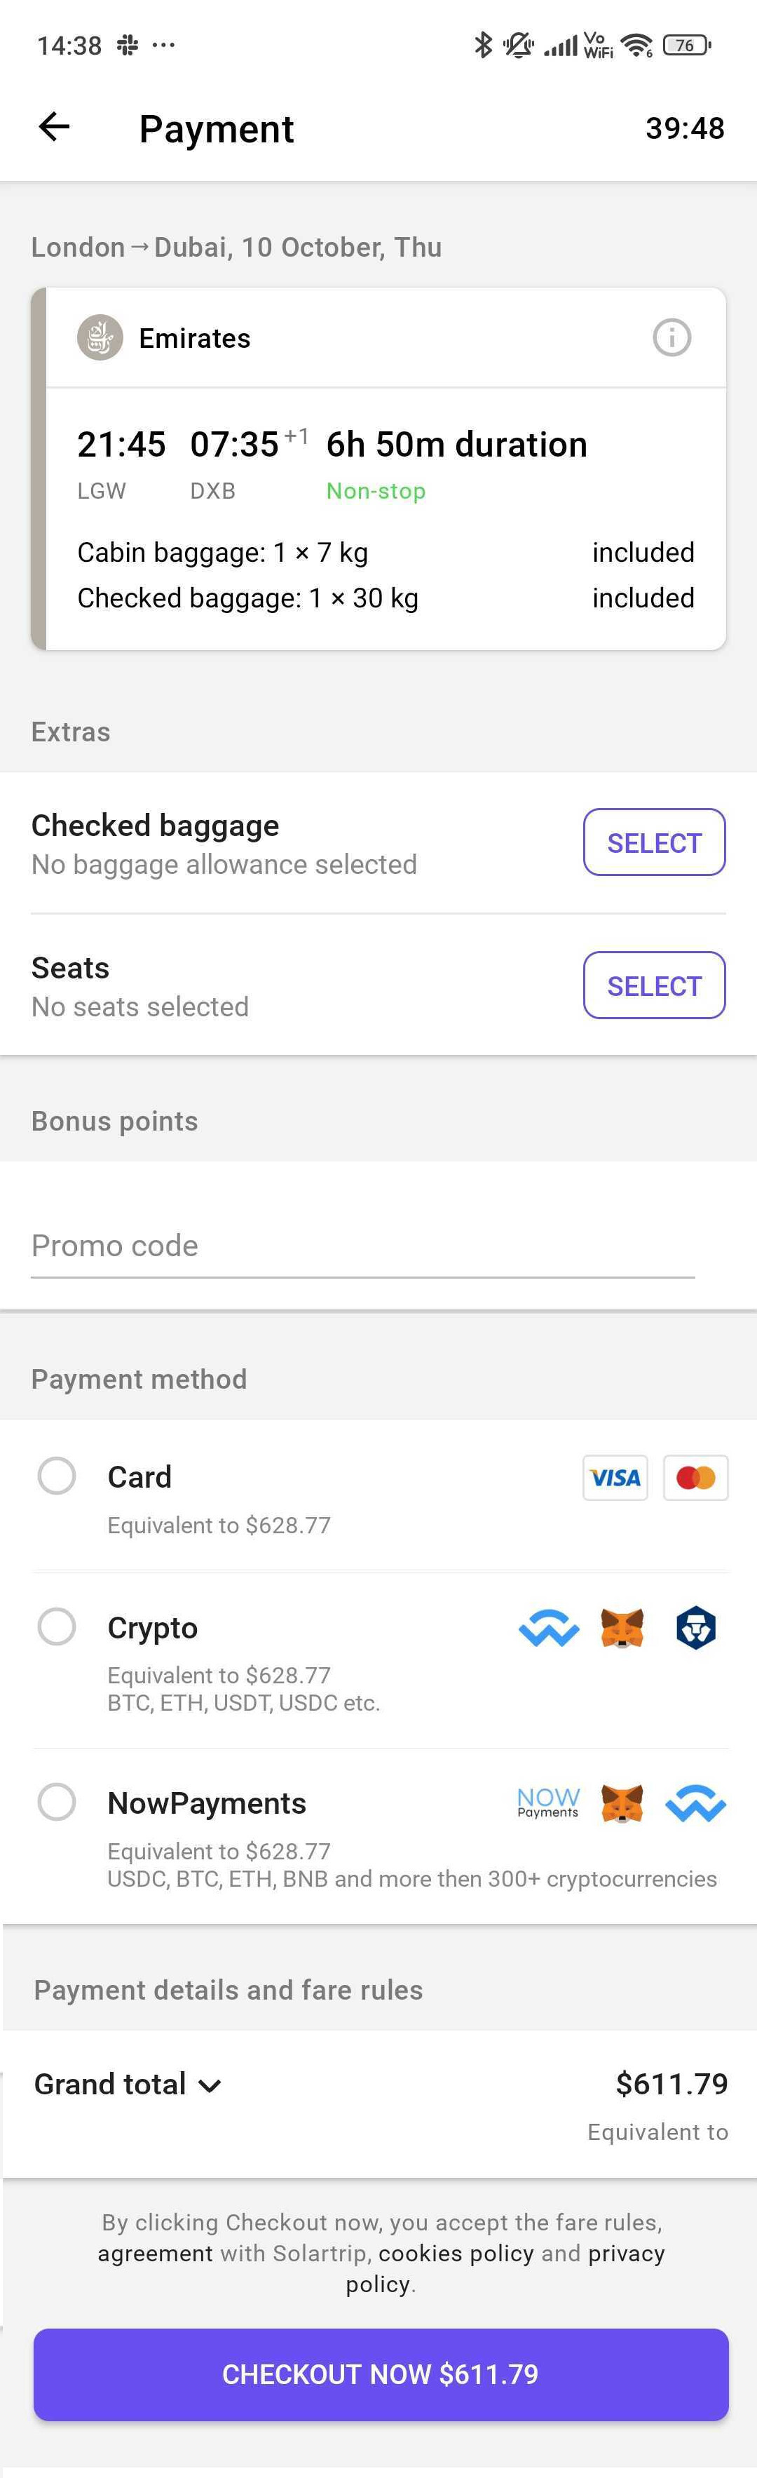Expand the Grand total breakdown chevron
This screenshot has height=2478, width=757.
coord(210,2085)
